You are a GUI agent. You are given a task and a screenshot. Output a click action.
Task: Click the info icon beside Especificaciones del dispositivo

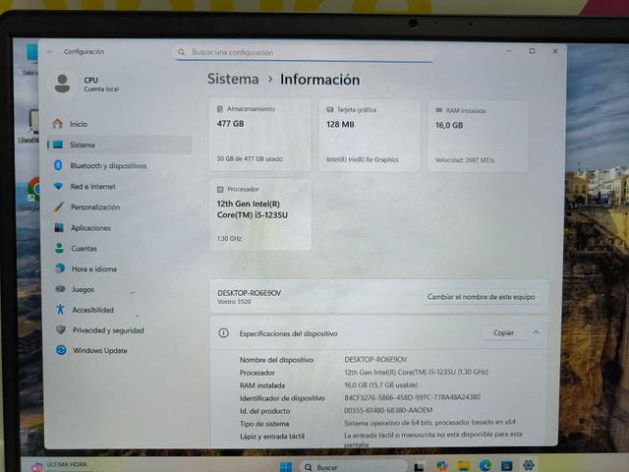coord(223,332)
